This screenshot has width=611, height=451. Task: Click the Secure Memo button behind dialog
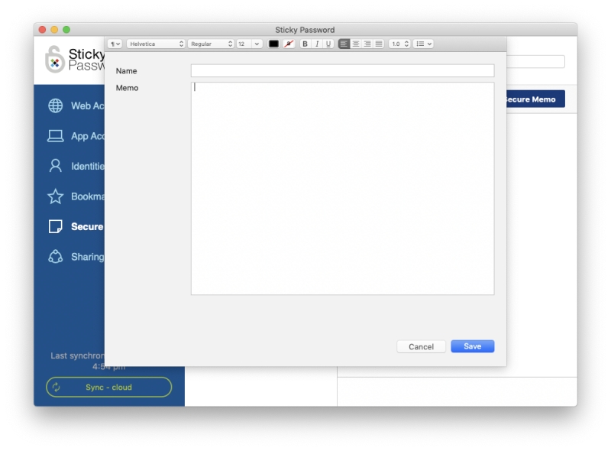pyautogui.click(x=536, y=99)
